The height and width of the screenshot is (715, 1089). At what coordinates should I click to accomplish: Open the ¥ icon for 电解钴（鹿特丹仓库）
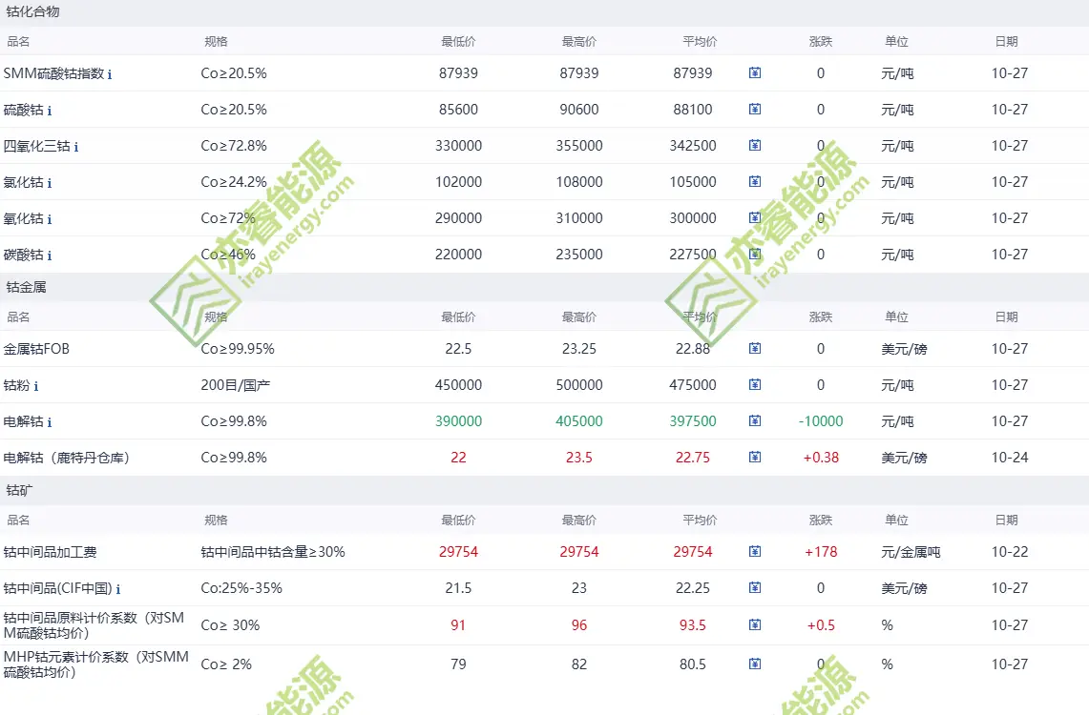pyautogui.click(x=755, y=458)
